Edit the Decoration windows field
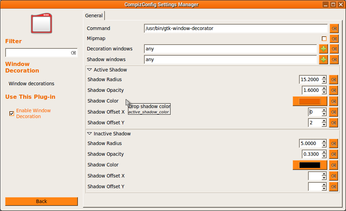This screenshot has height=211, width=346. pos(230,49)
